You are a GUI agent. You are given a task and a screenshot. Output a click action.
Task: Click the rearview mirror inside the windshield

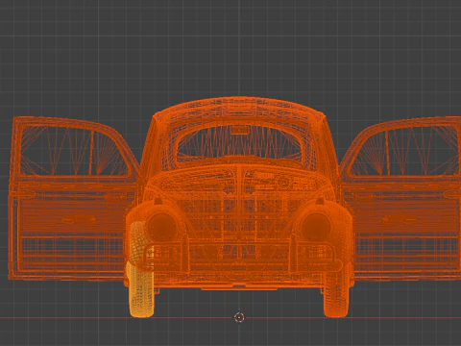240,130
